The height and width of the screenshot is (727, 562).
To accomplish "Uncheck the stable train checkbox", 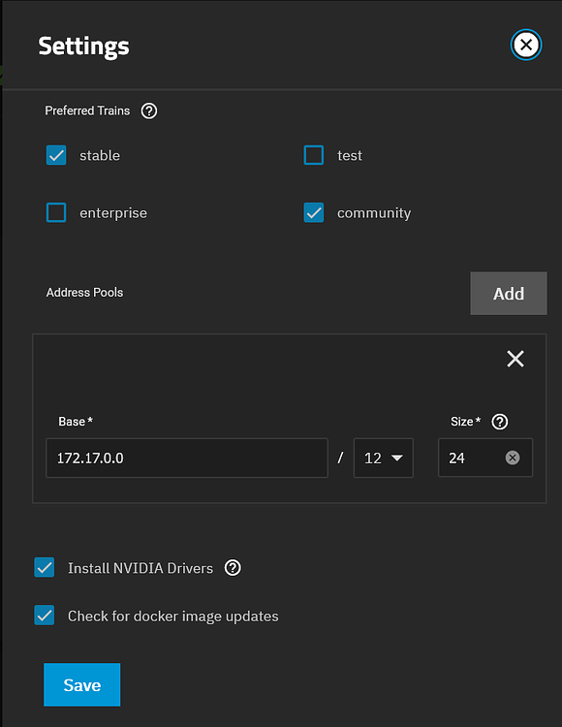I will pyautogui.click(x=56, y=155).
